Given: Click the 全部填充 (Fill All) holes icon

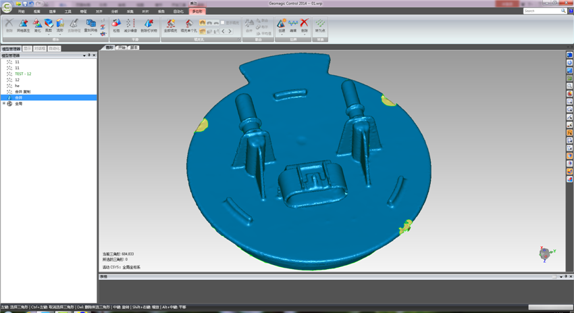Looking at the screenshot, I should [171, 25].
